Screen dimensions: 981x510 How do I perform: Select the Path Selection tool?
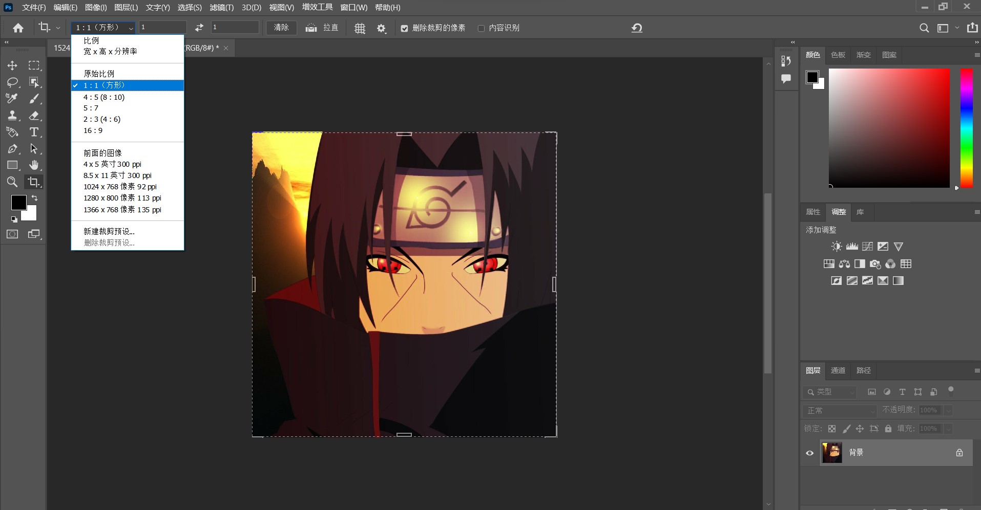[34, 149]
